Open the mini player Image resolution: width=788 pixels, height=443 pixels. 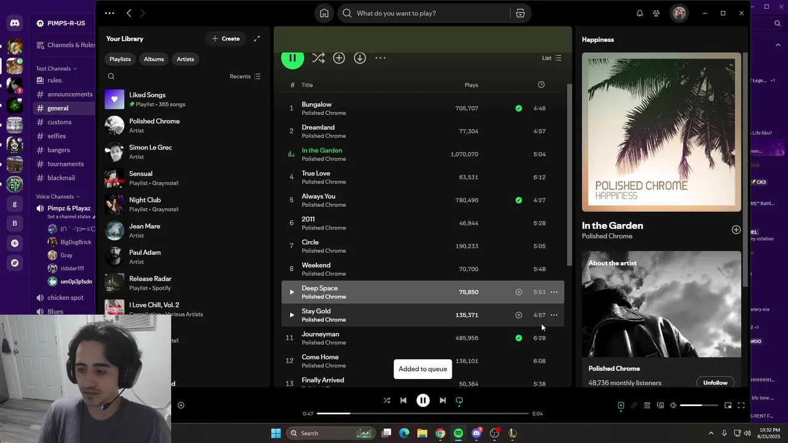point(728,405)
